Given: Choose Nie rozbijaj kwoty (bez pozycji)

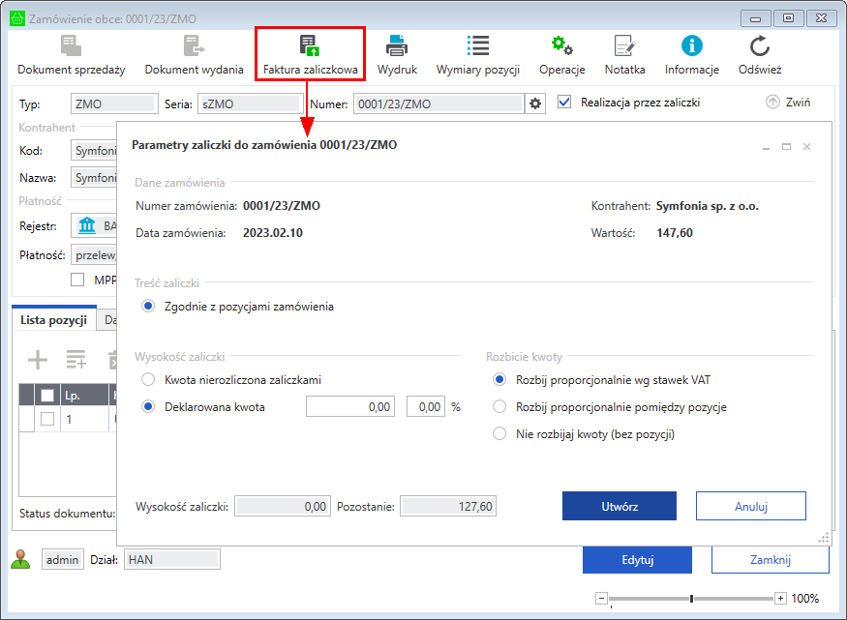Looking at the screenshot, I should 499,434.
